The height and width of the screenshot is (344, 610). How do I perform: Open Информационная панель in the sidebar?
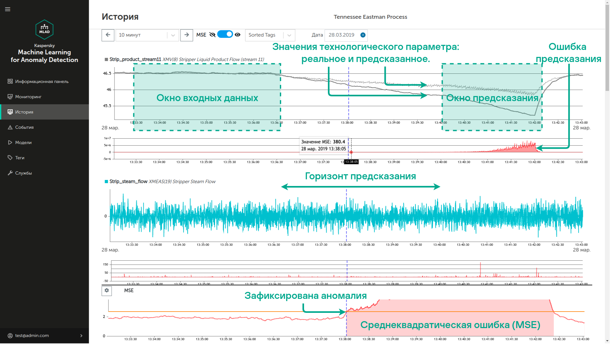[42, 81]
